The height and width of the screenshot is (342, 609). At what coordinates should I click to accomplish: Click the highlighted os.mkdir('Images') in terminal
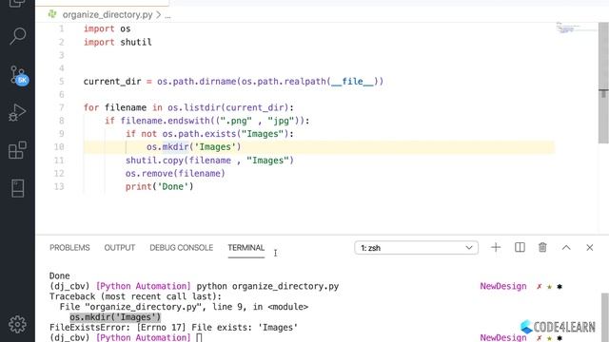click(115, 317)
